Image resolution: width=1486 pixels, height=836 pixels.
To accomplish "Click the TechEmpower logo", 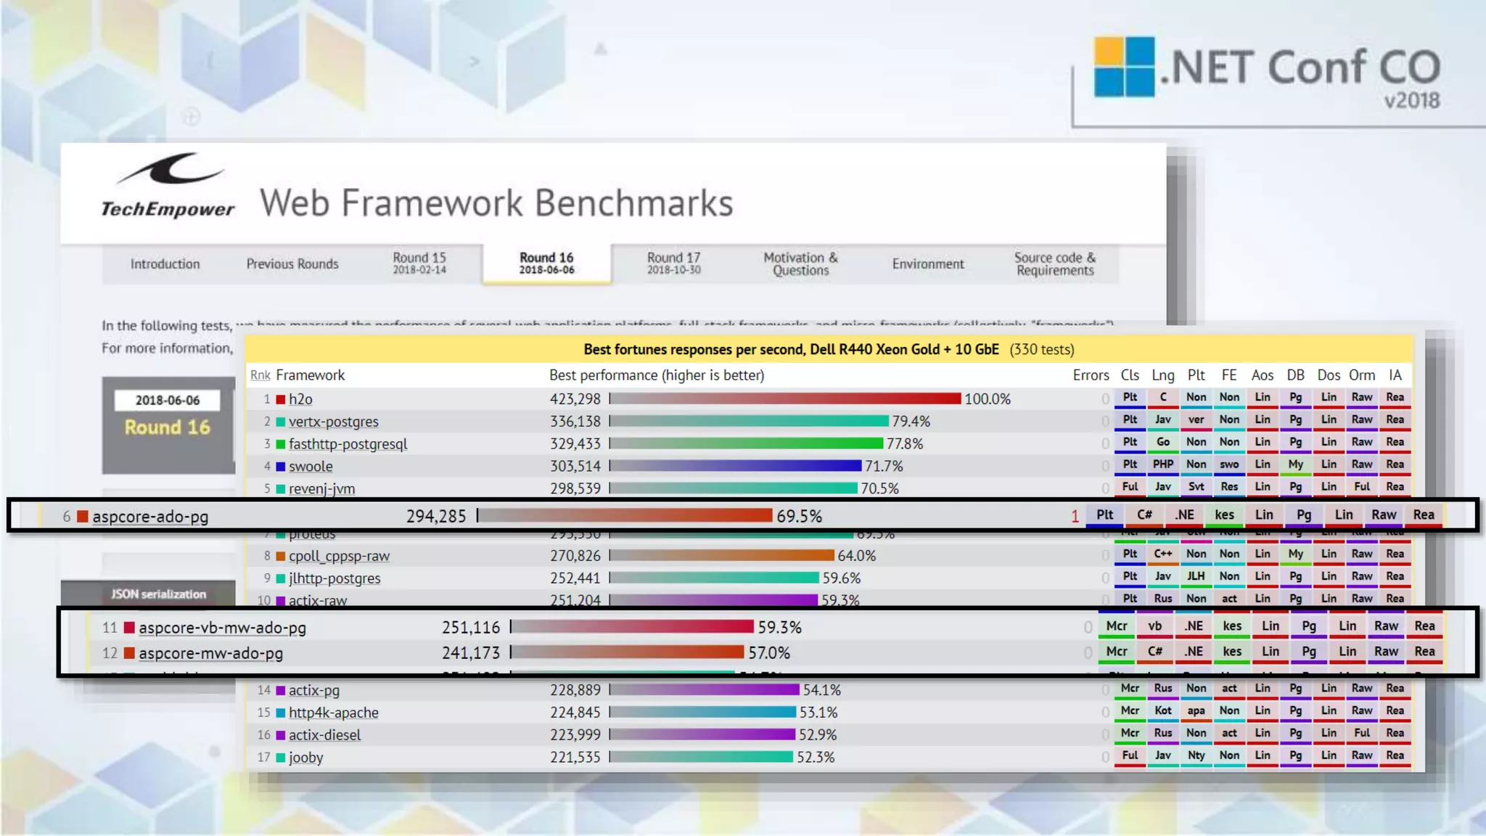I will pyautogui.click(x=168, y=186).
